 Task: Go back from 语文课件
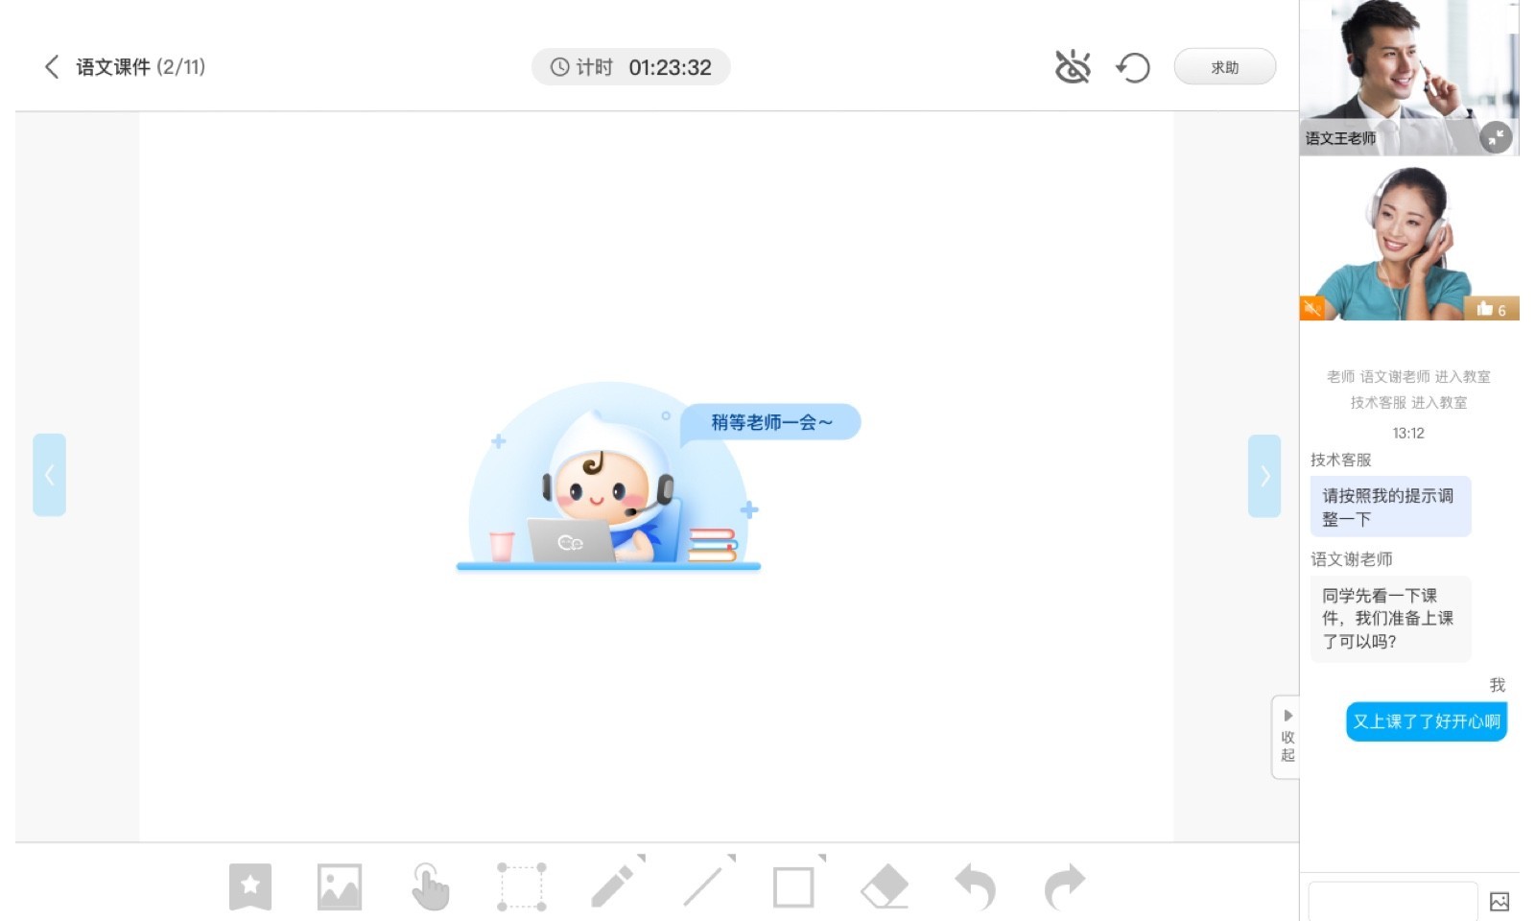click(52, 66)
